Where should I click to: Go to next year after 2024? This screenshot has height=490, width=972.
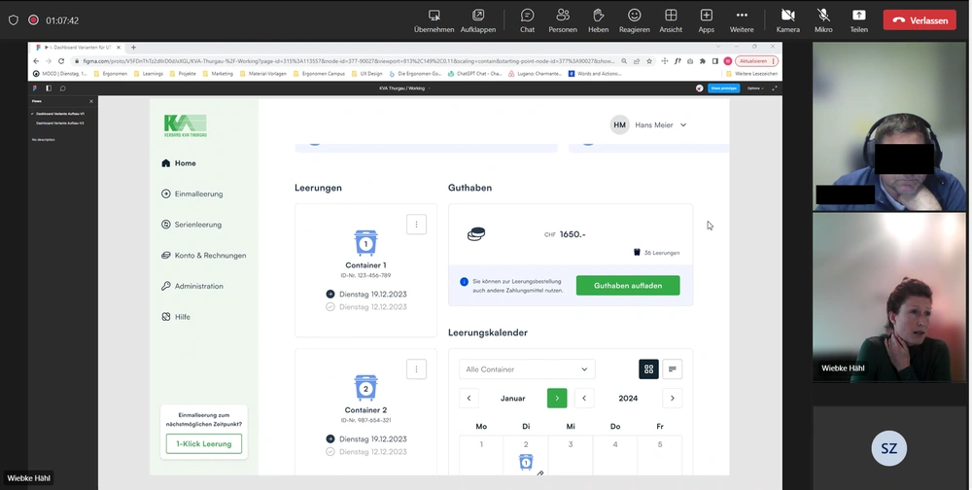click(673, 399)
